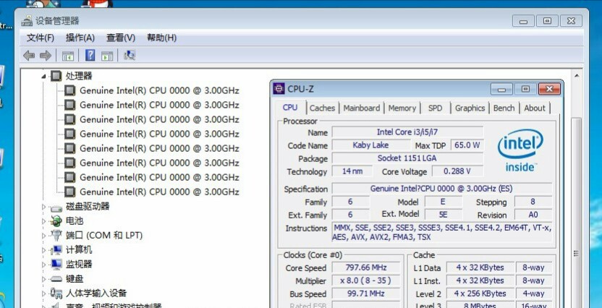Switch to the Memory tab in CPU-Z
The width and height of the screenshot is (602, 308).
coord(402,108)
